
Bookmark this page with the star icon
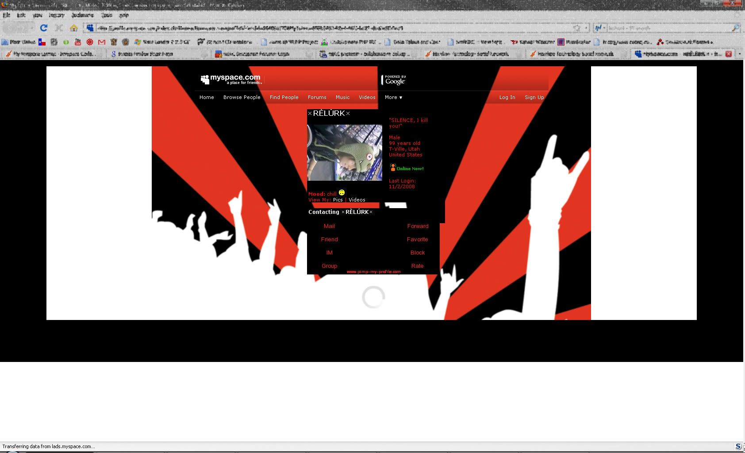[x=577, y=28]
